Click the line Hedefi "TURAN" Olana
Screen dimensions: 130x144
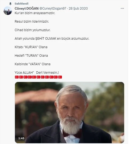pos(31,56)
